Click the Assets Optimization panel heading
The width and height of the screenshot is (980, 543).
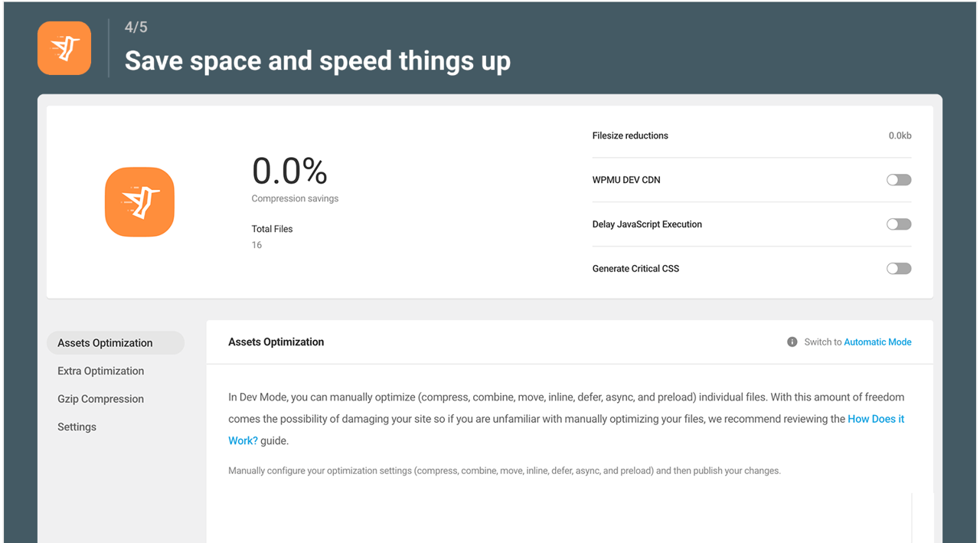(x=276, y=342)
